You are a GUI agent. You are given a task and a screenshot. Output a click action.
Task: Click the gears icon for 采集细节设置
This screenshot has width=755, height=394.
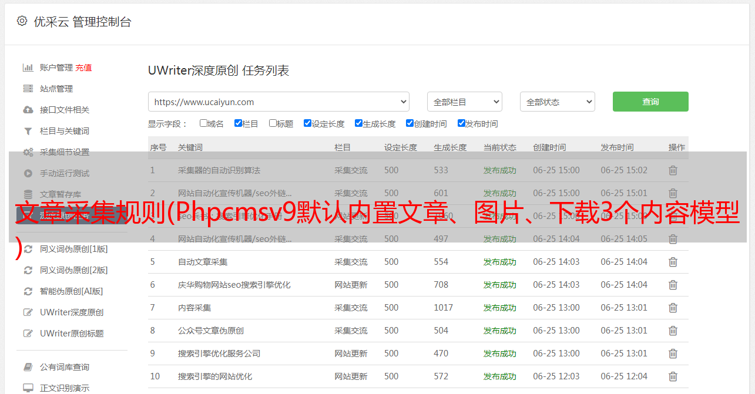click(28, 152)
